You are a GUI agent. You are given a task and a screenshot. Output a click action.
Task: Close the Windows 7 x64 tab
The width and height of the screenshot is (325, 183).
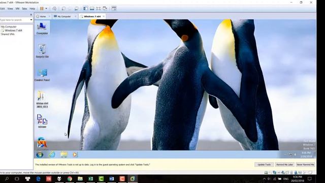pyautogui.click(x=104, y=16)
